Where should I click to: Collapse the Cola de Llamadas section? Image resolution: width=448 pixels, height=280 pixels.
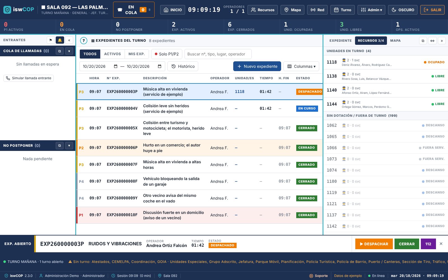click(x=69, y=51)
